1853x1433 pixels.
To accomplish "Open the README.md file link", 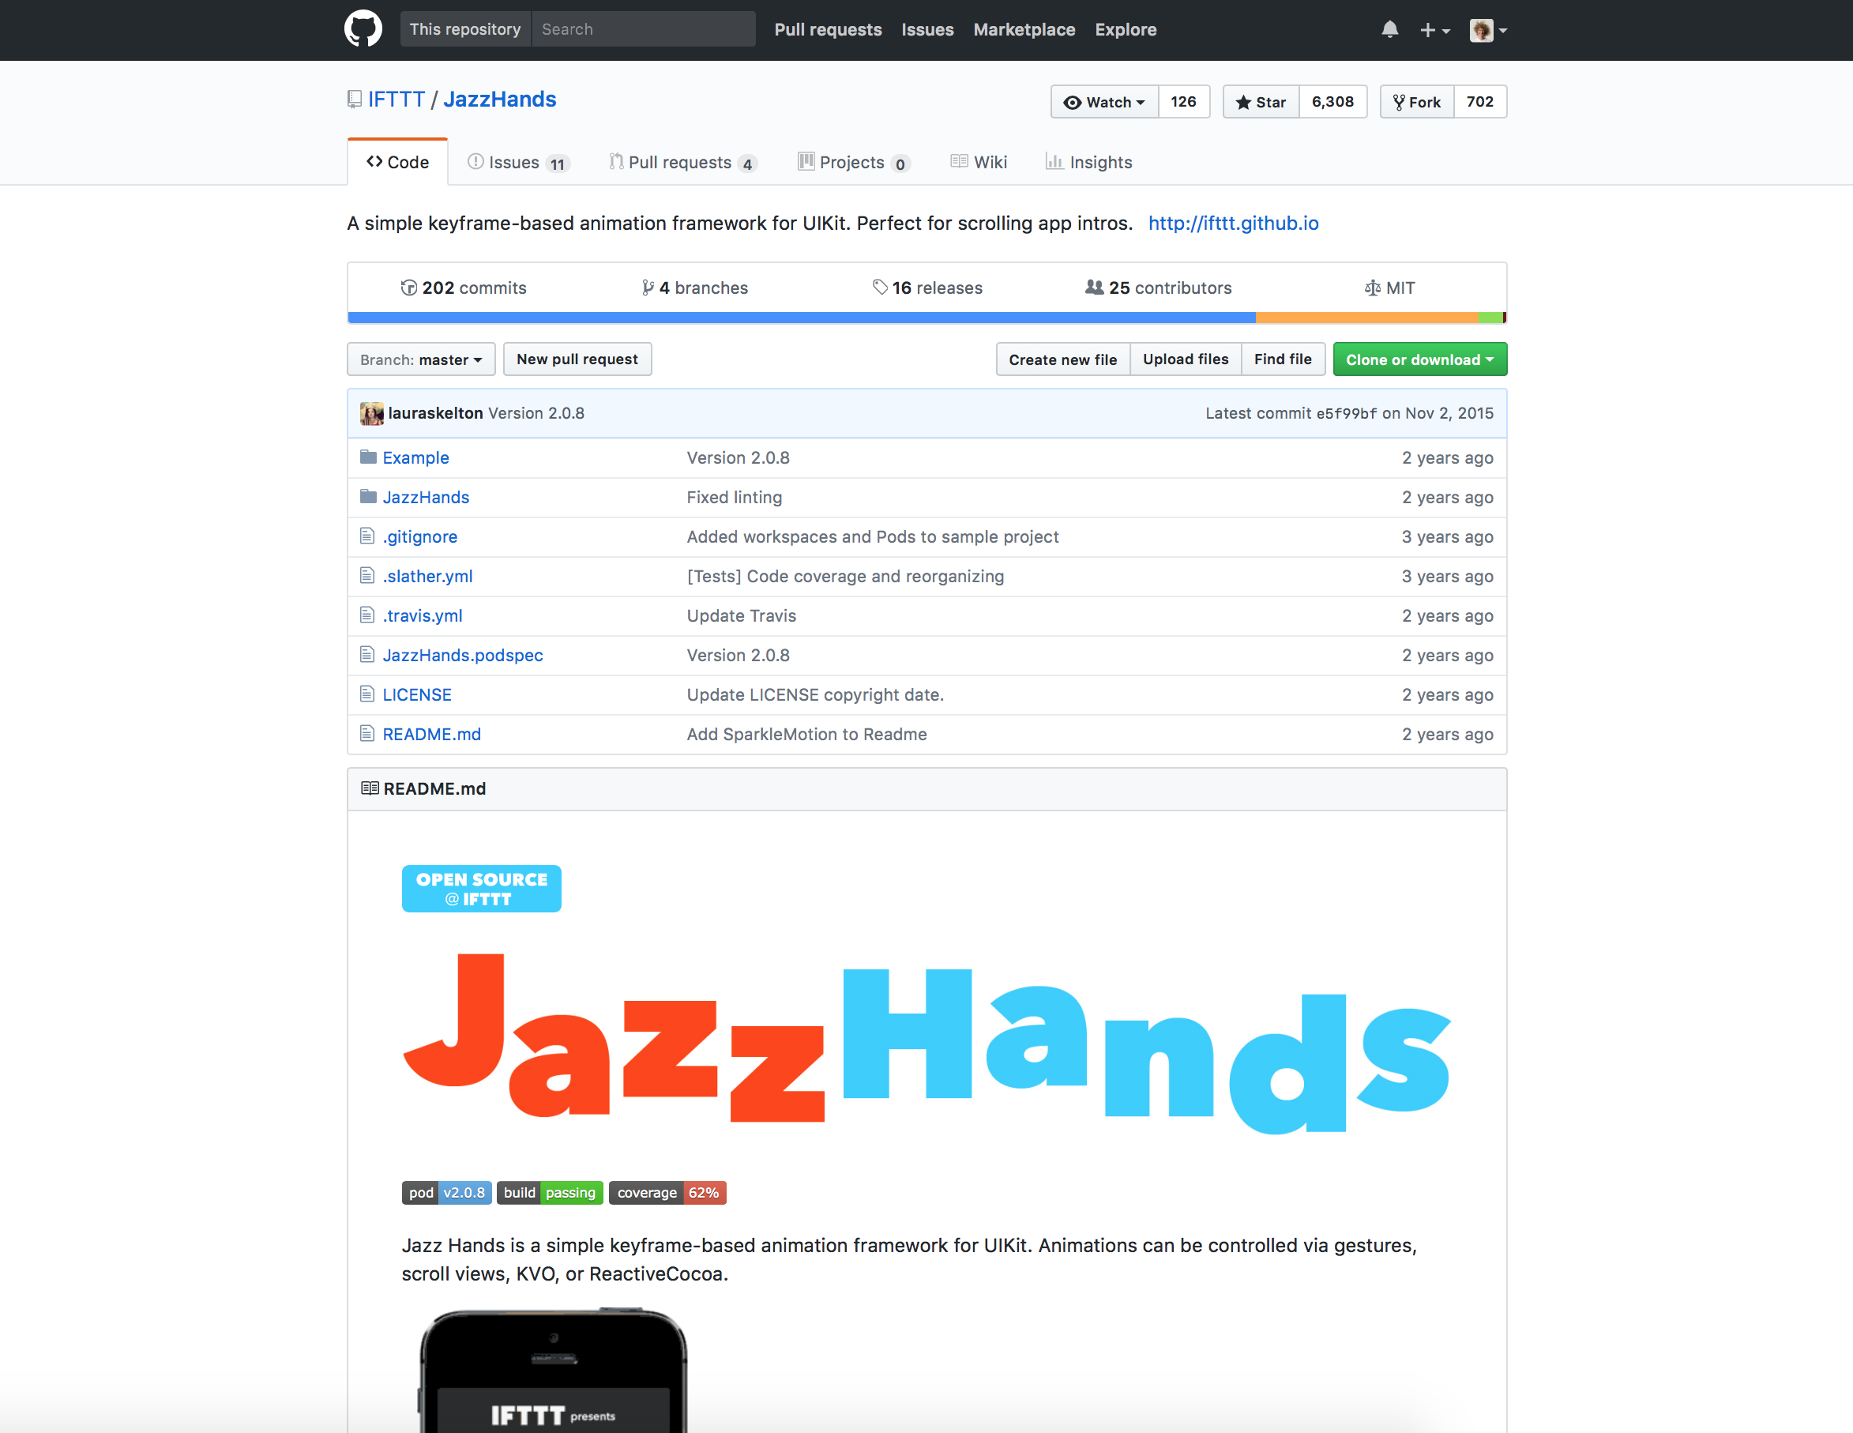I will tap(432, 734).
